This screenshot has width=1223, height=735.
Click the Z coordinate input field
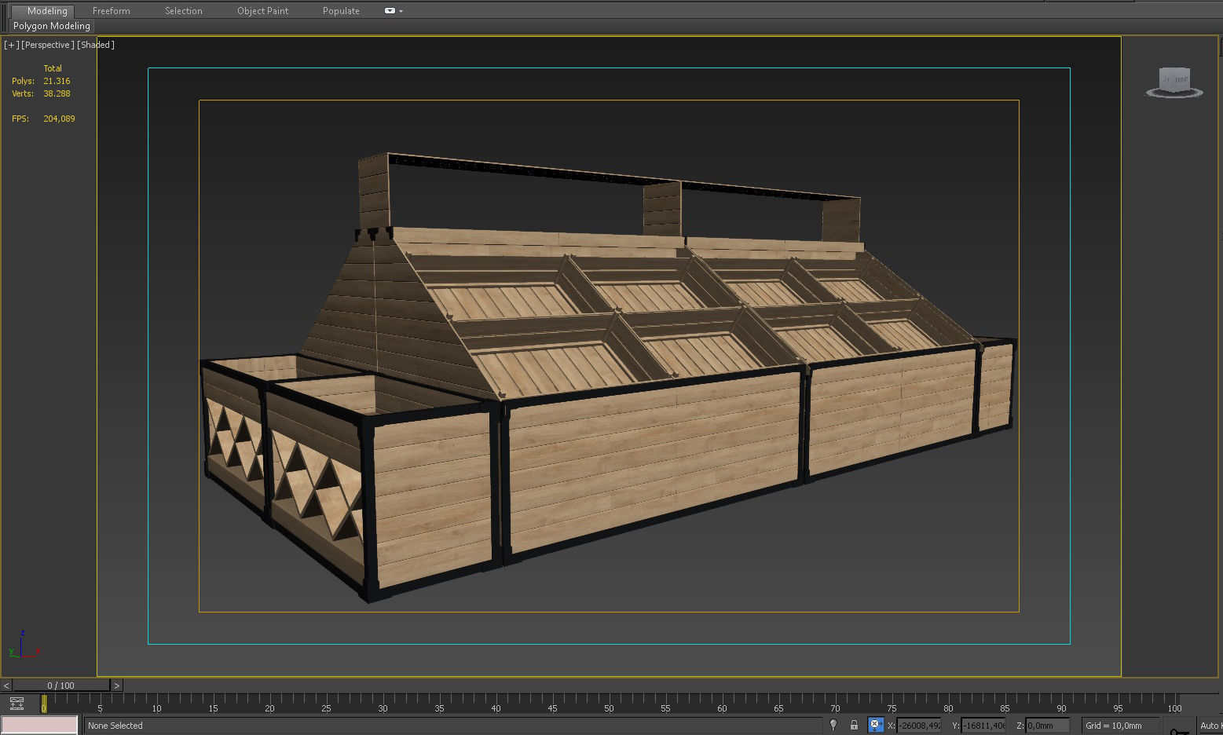[x=1048, y=726]
